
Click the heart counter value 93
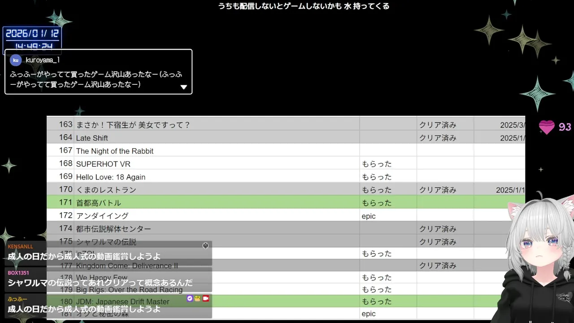565,127
